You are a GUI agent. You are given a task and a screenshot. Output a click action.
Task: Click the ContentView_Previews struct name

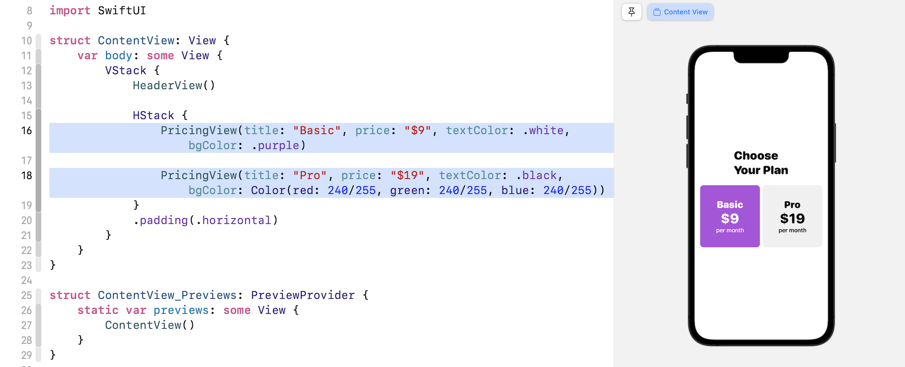coord(167,295)
